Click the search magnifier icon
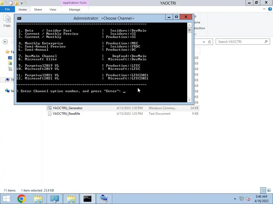The height and width of the screenshot is (204, 273). (266, 42)
